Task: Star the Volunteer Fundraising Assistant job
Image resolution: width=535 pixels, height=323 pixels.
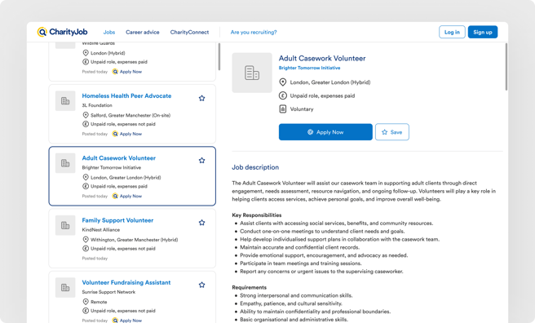Action: (201, 285)
